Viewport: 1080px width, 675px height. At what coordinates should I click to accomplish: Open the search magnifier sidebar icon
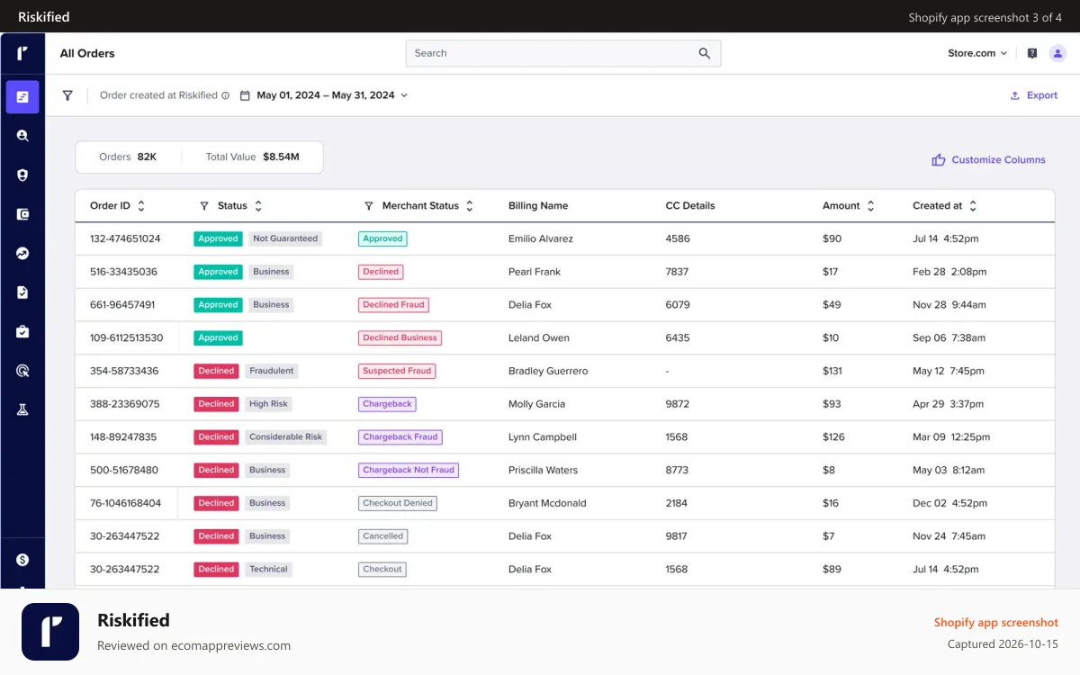click(x=22, y=136)
